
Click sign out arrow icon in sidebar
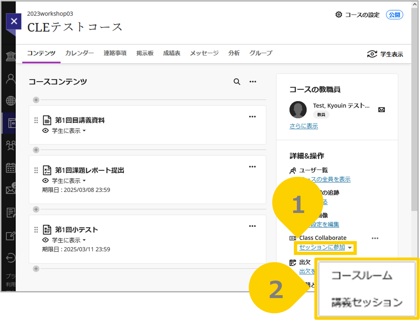(11, 258)
